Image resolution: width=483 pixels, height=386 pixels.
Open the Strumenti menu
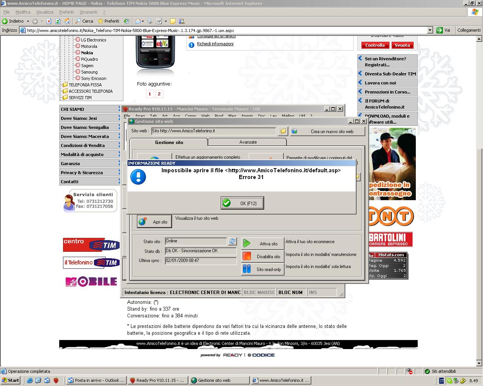click(88, 12)
